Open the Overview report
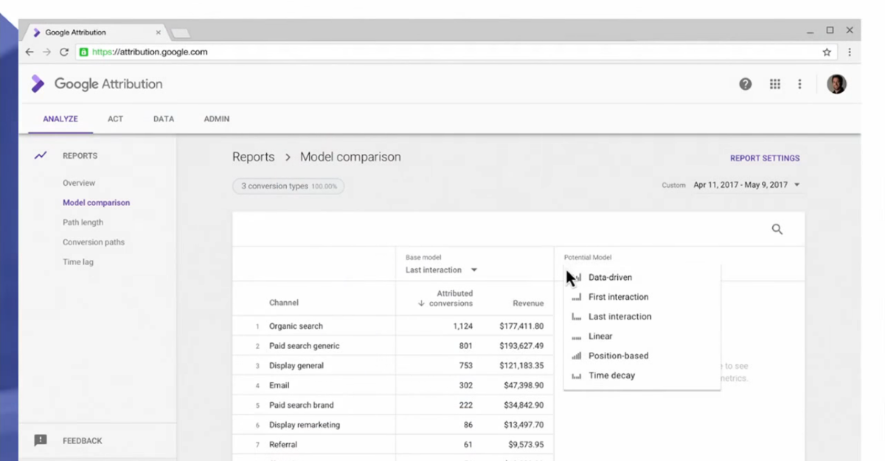The height and width of the screenshot is (461, 885). (79, 183)
